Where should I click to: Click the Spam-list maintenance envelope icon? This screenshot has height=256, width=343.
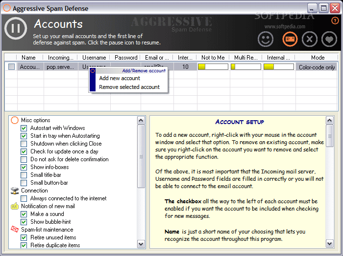point(15,230)
